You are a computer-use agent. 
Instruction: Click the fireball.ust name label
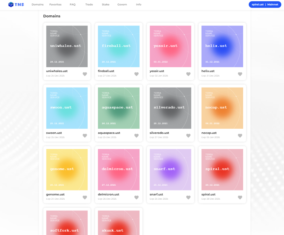106,71
